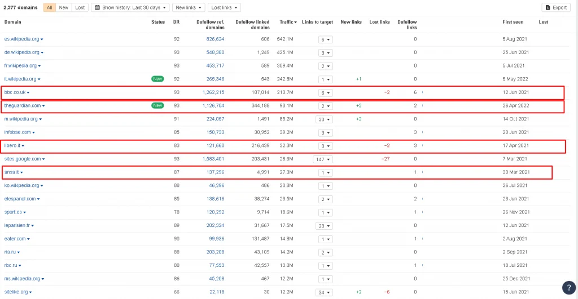This screenshot has width=578, height=299.
Task: Open elespanol.com domain link
Action: pyautogui.click(x=20, y=199)
